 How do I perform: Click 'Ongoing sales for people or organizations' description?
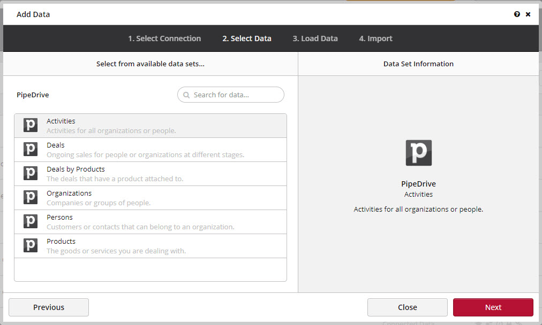pyautogui.click(x=146, y=154)
